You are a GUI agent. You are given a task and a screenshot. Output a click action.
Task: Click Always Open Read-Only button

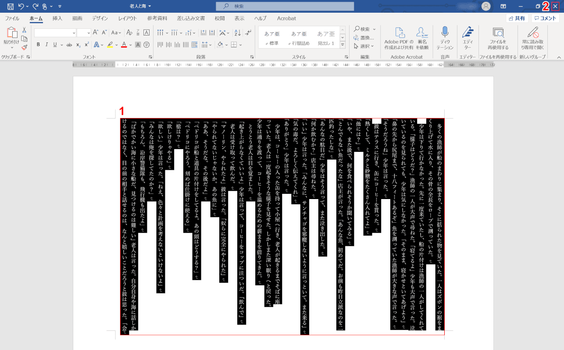pyautogui.click(x=533, y=38)
